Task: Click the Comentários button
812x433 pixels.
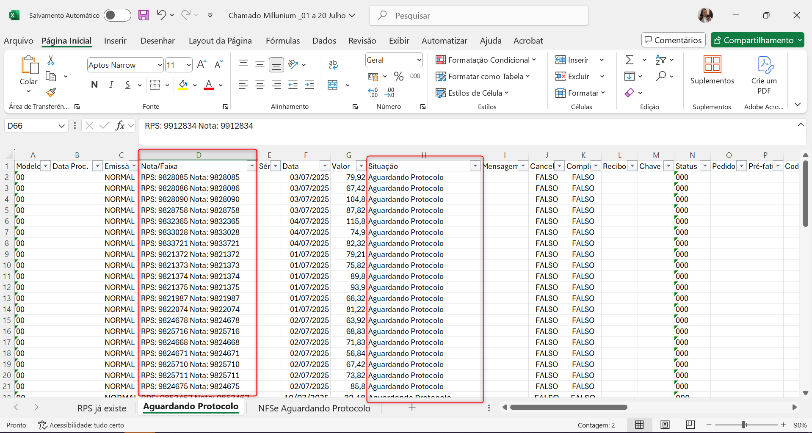Action: 673,40
